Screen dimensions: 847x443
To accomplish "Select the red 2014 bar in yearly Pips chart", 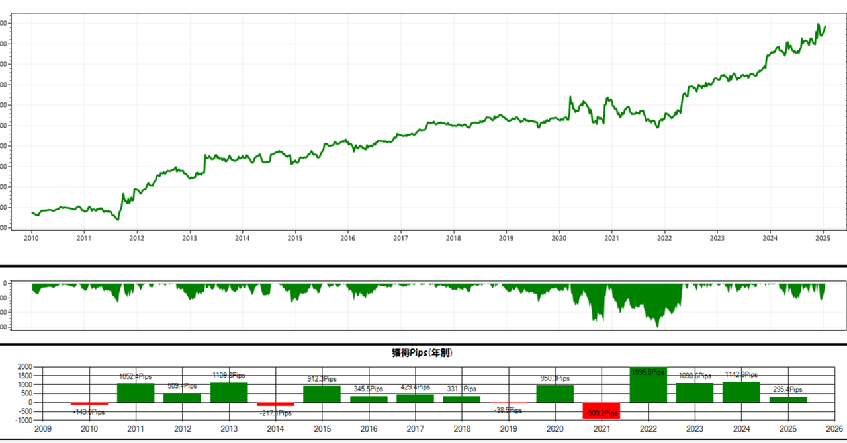I will [275, 404].
